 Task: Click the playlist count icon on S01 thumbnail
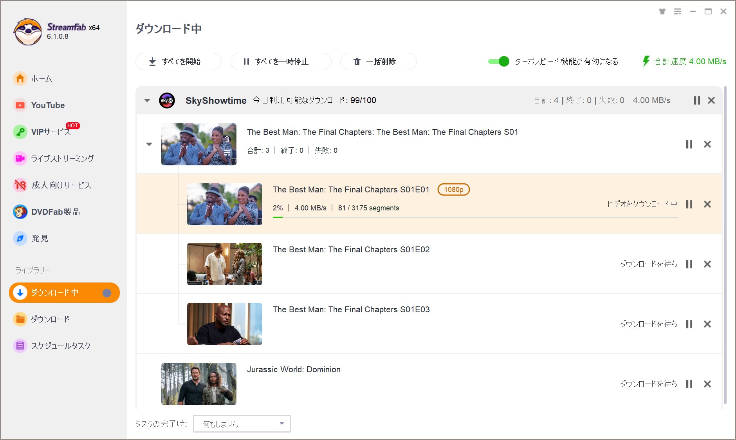click(227, 152)
